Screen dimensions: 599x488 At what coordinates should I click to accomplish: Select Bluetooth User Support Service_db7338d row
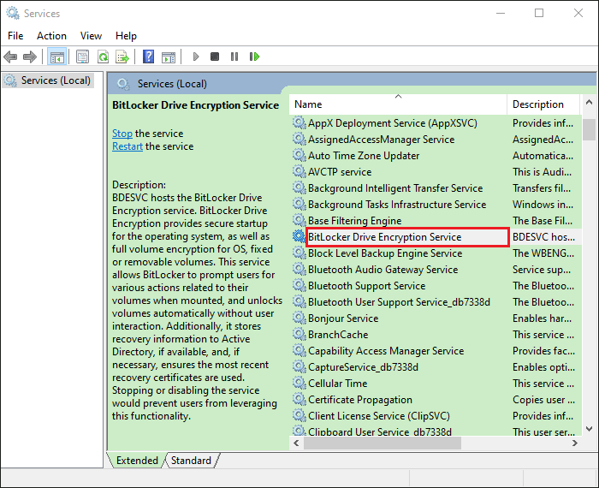pyautogui.click(x=436, y=302)
